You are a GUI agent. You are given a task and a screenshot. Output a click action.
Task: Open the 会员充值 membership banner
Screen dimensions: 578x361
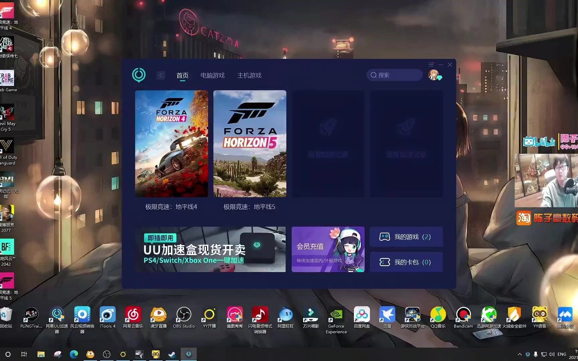pyautogui.click(x=328, y=249)
